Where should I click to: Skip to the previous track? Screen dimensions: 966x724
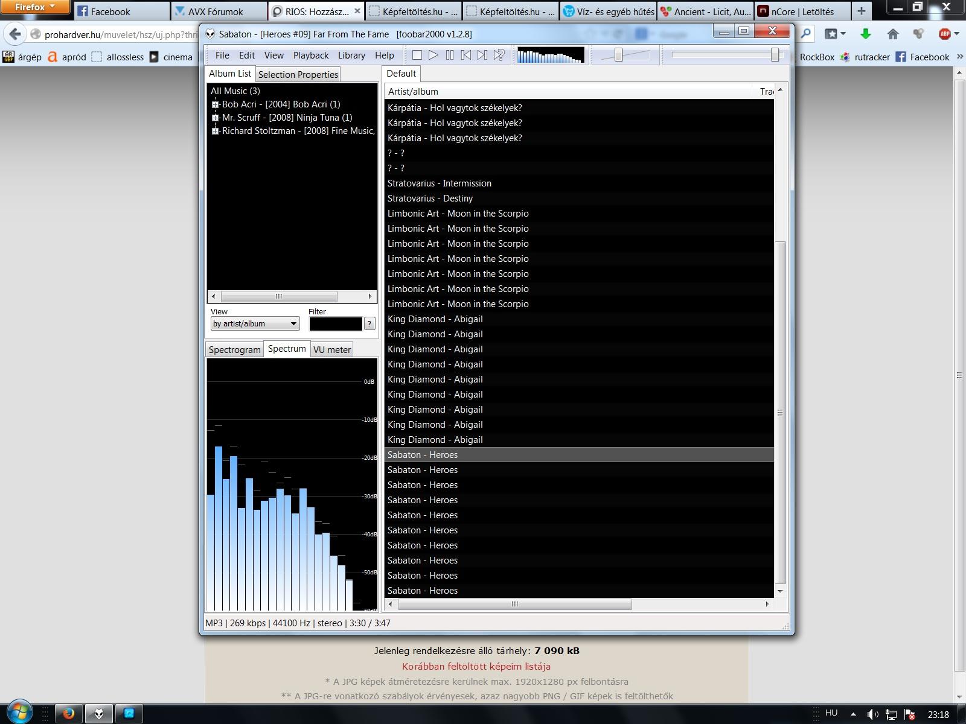pyautogui.click(x=466, y=55)
